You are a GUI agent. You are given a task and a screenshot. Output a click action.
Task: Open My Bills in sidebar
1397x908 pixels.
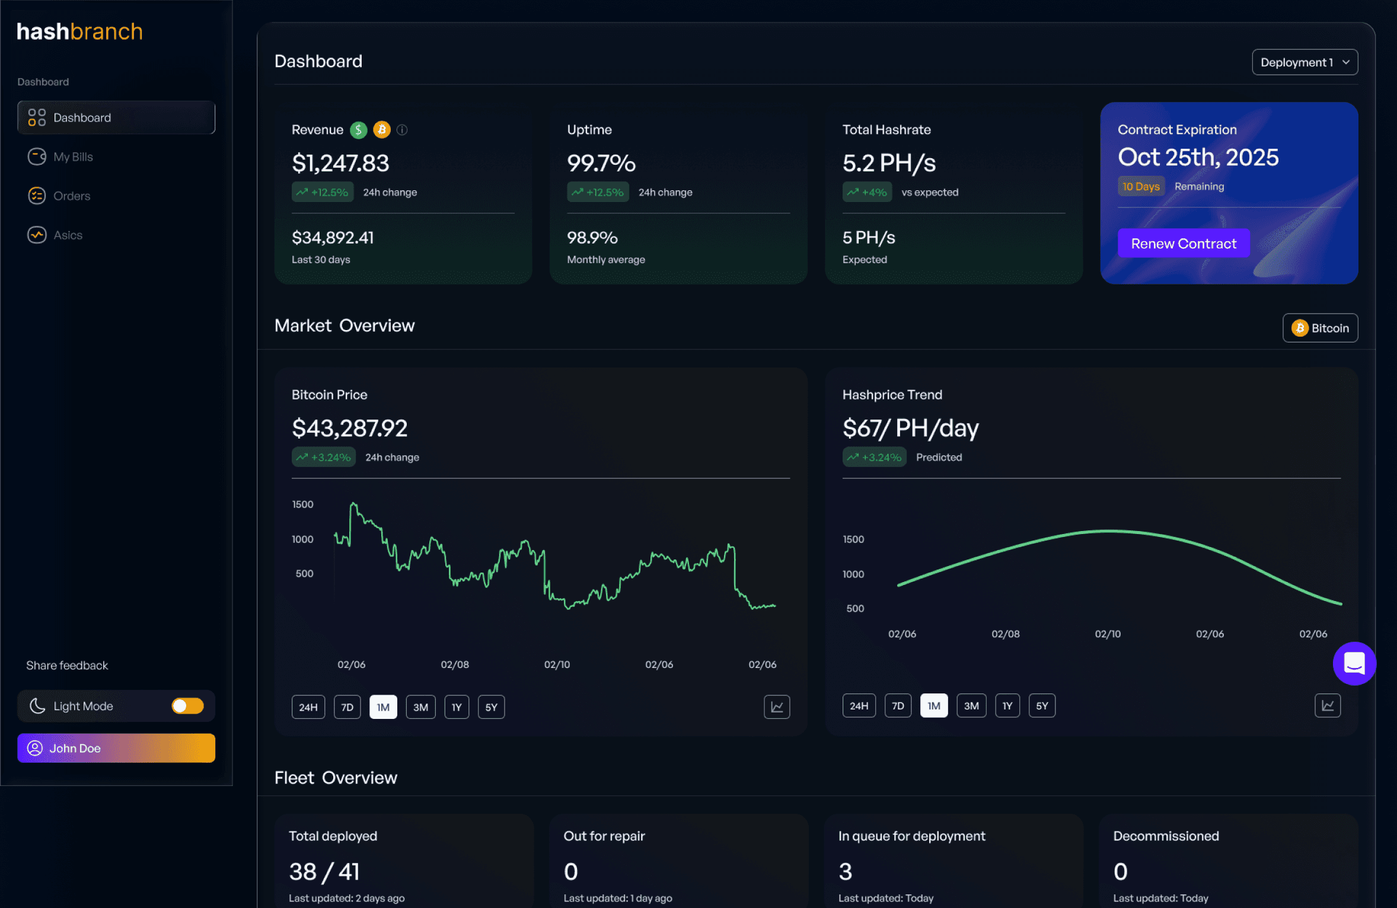coord(73,157)
